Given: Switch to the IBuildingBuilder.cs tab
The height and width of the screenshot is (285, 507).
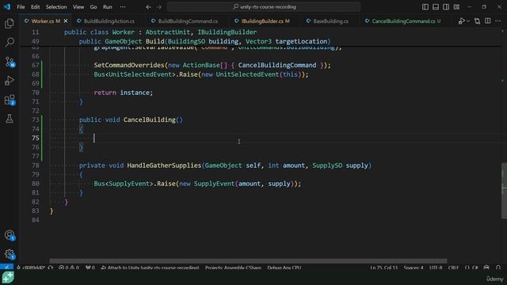Looking at the screenshot, I should [x=265, y=21].
